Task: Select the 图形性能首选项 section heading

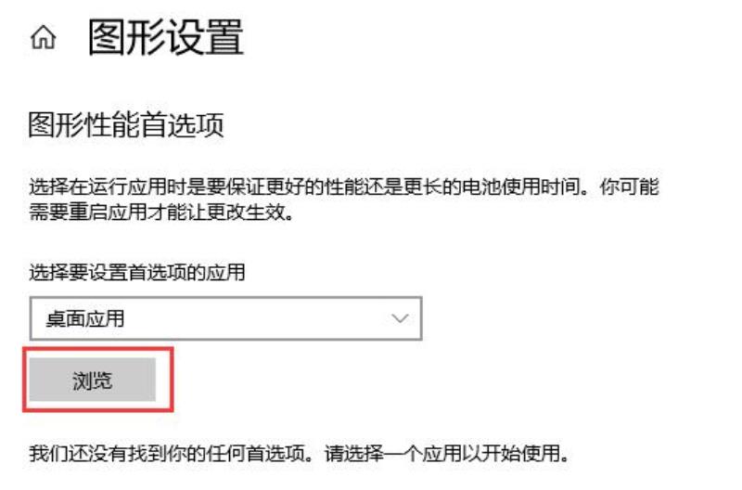Action: (x=126, y=125)
